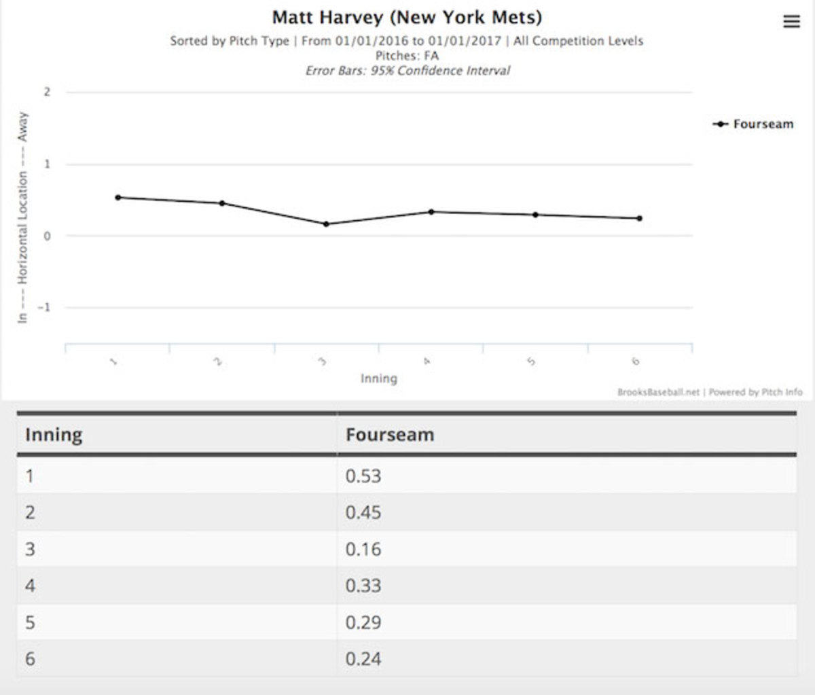
Task: Sort the table by the Inning column header
Action: point(54,435)
